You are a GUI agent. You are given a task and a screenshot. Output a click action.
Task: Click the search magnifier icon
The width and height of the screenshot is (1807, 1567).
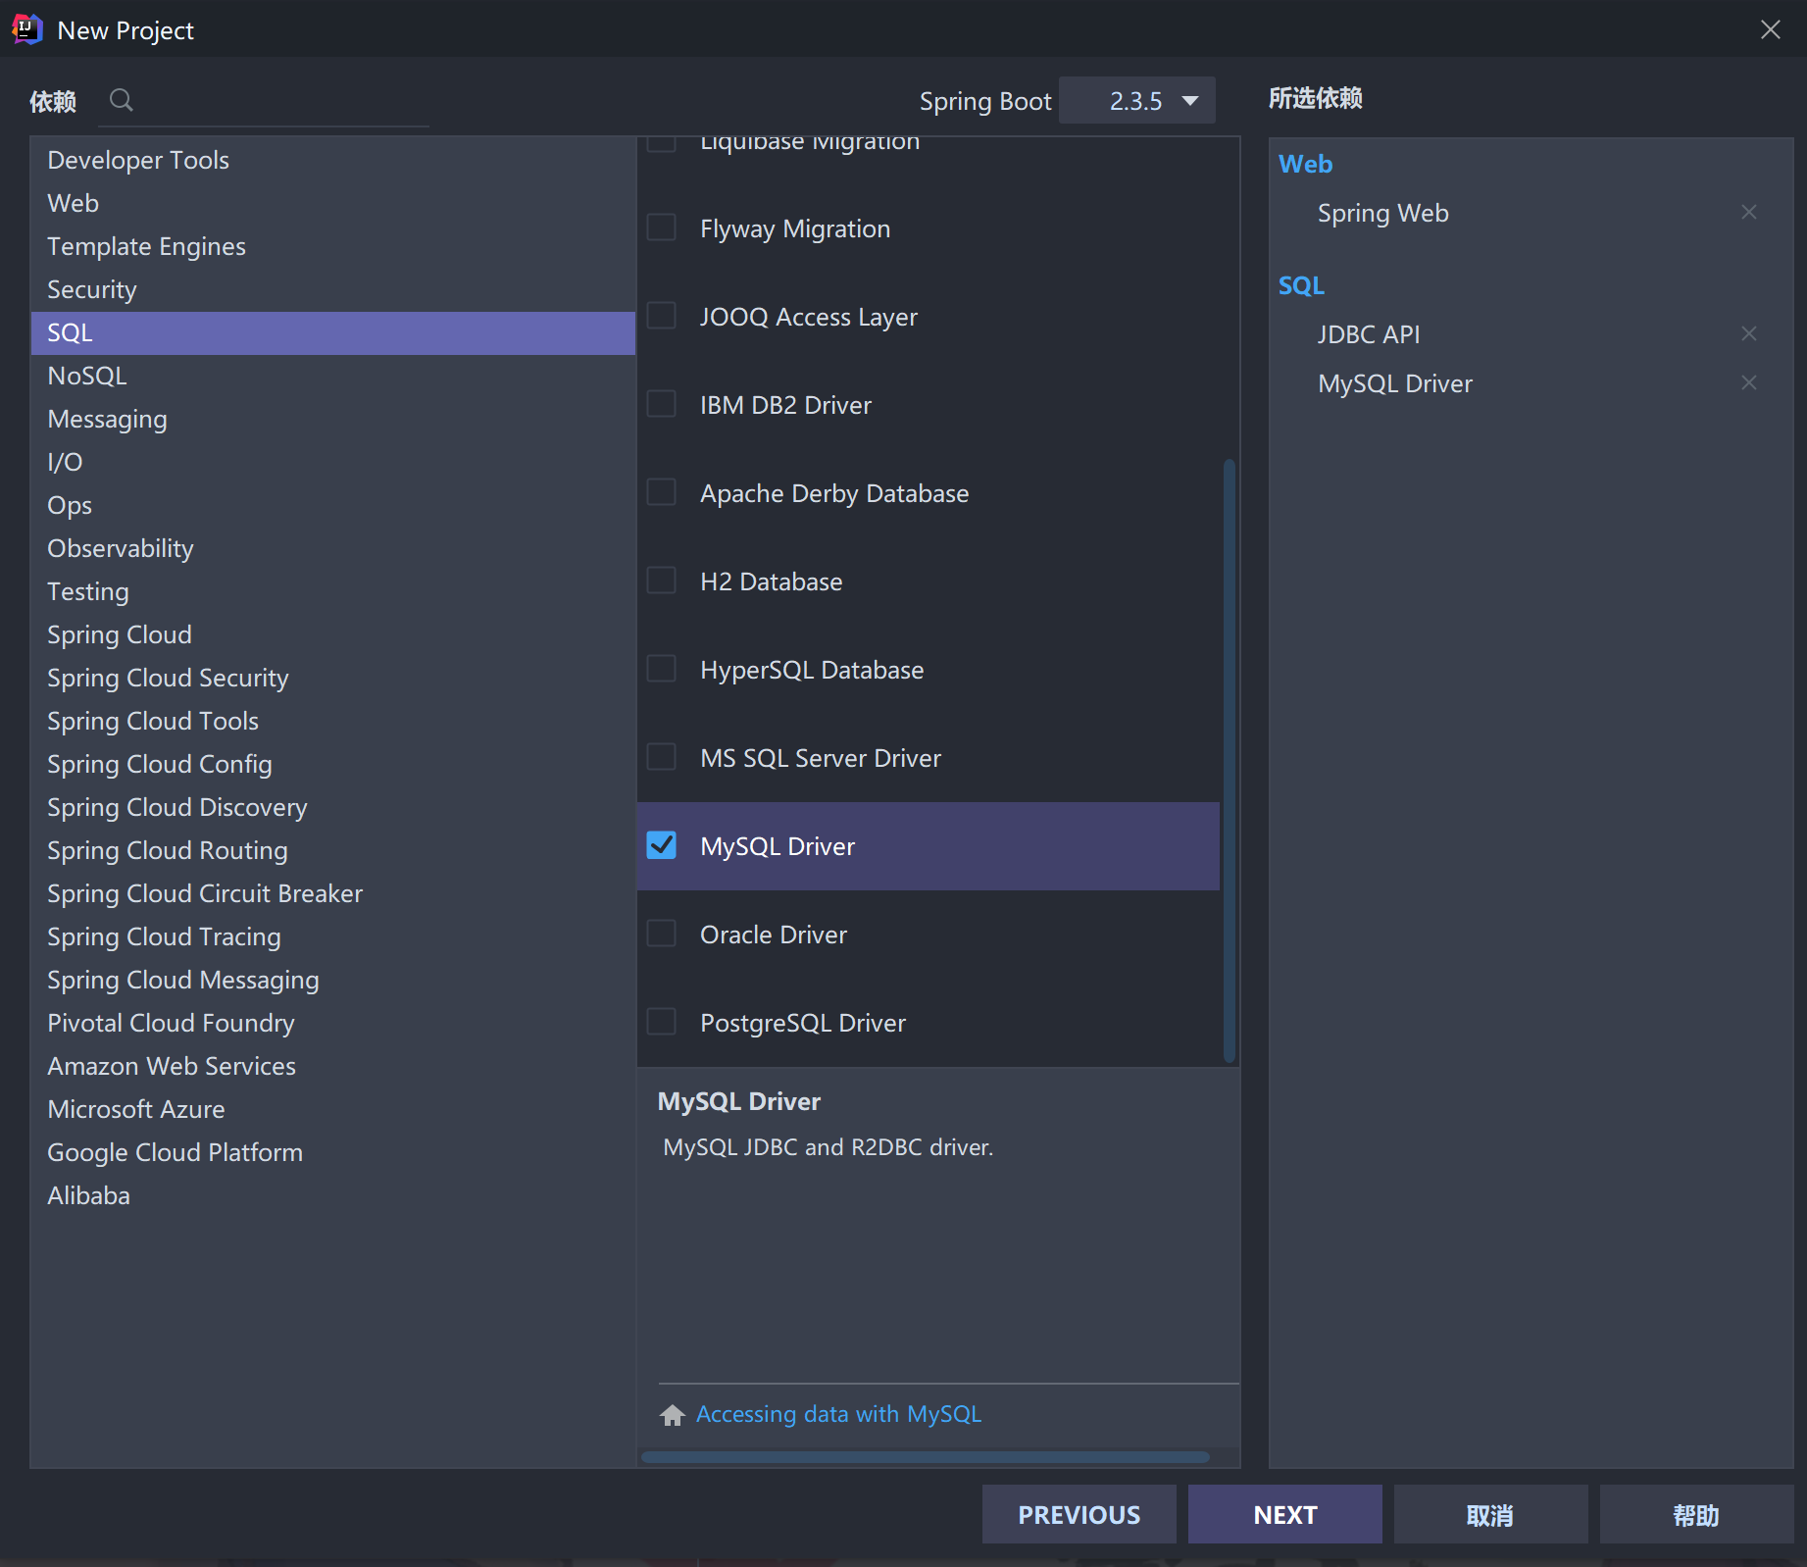click(122, 100)
